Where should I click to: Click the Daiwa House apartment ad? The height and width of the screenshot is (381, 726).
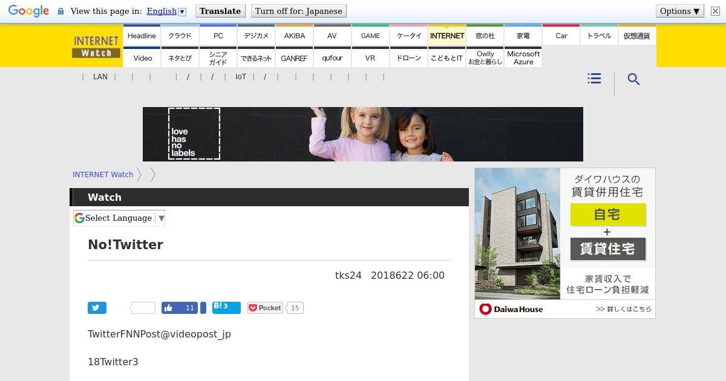pyautogui.click(x=565, y=243)
